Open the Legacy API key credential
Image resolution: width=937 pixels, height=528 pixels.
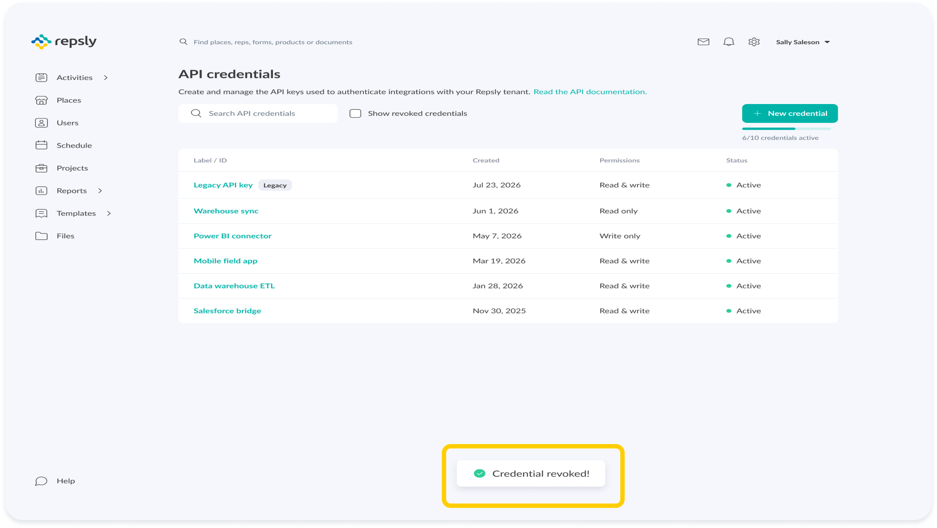tap(223, 185)
